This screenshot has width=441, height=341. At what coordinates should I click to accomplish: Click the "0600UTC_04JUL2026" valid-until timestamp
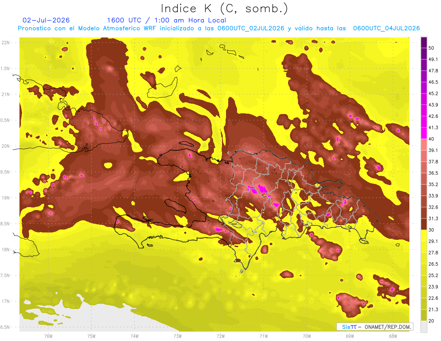coord(386,28)
